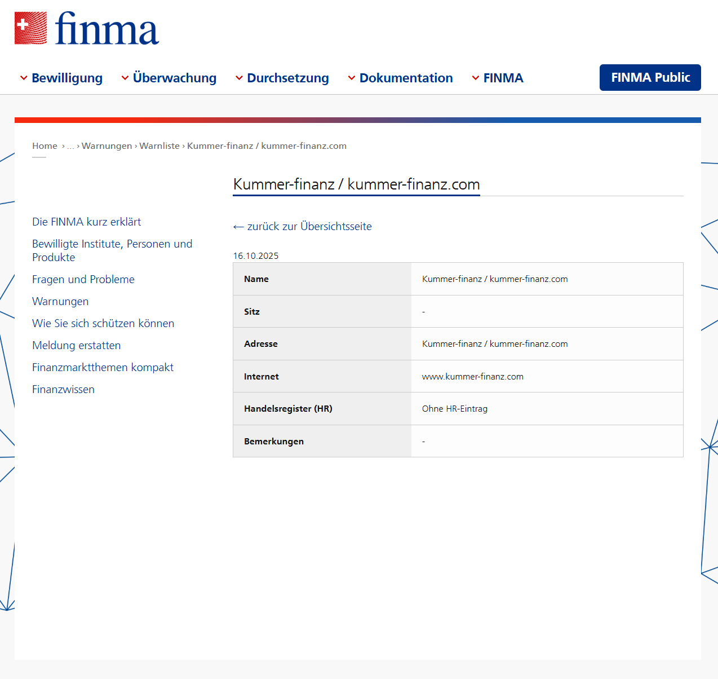The height and width of the screenshot is (679, 718).
Task: Go back via zurück zur Übersichtsseite
Action: 303,226
